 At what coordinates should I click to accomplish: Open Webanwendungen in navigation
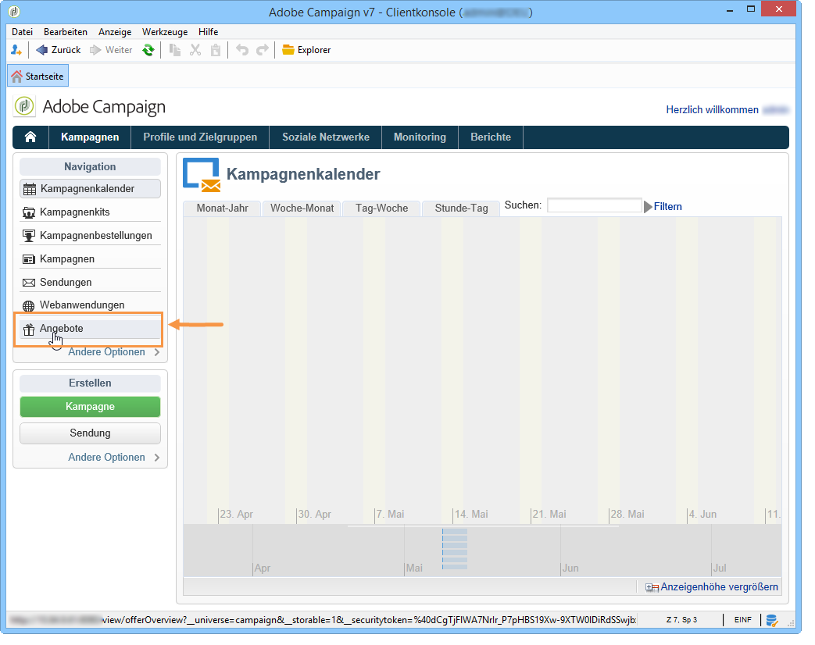coord(90,305)
